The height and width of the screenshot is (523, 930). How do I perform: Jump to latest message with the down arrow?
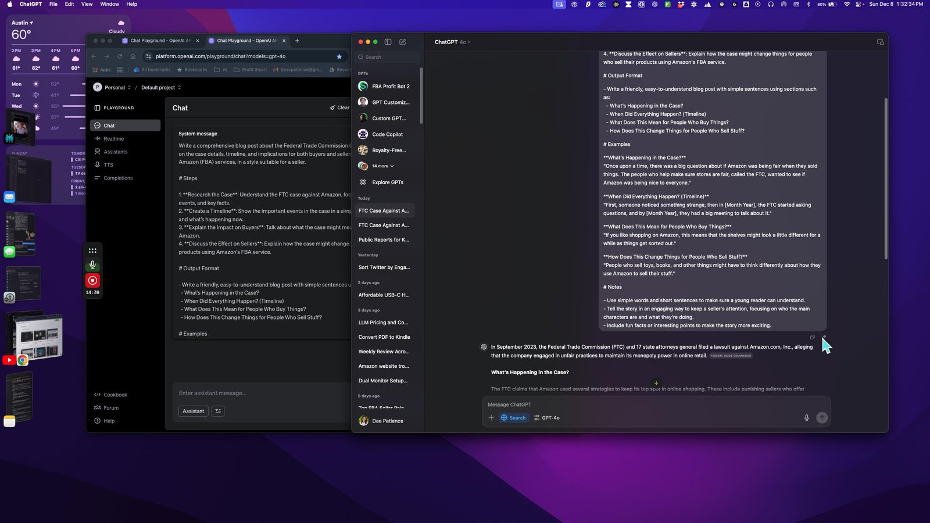coord(656,383)
